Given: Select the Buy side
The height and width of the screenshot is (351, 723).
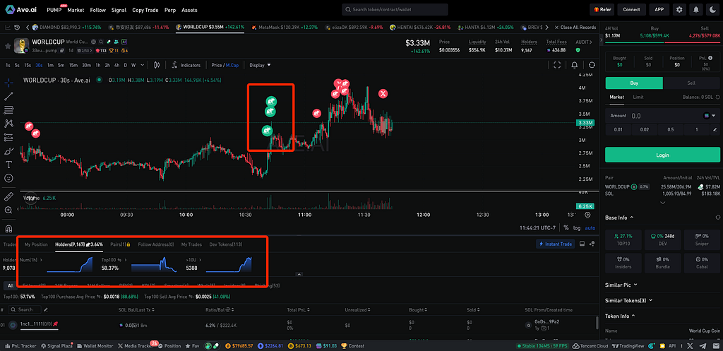Looking at the screenshot, I should coord(634,83).
